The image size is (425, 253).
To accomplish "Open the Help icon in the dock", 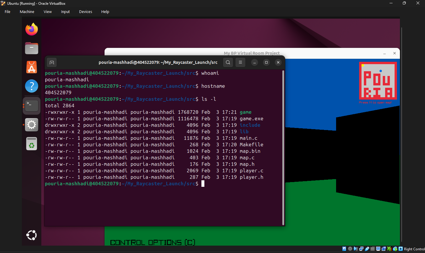I will pos(32,86).
